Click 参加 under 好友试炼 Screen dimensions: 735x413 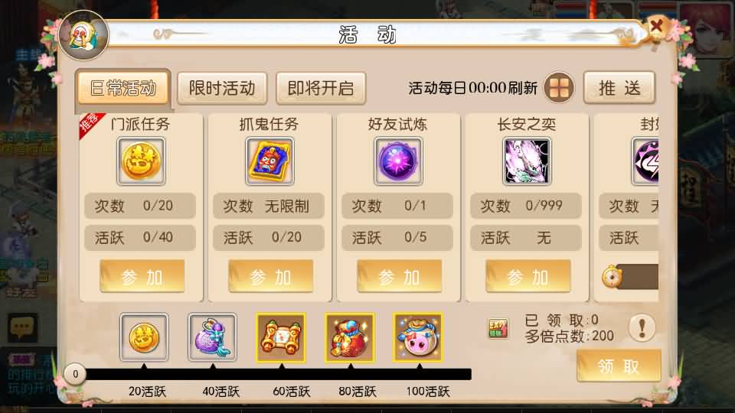click(400, 277)
